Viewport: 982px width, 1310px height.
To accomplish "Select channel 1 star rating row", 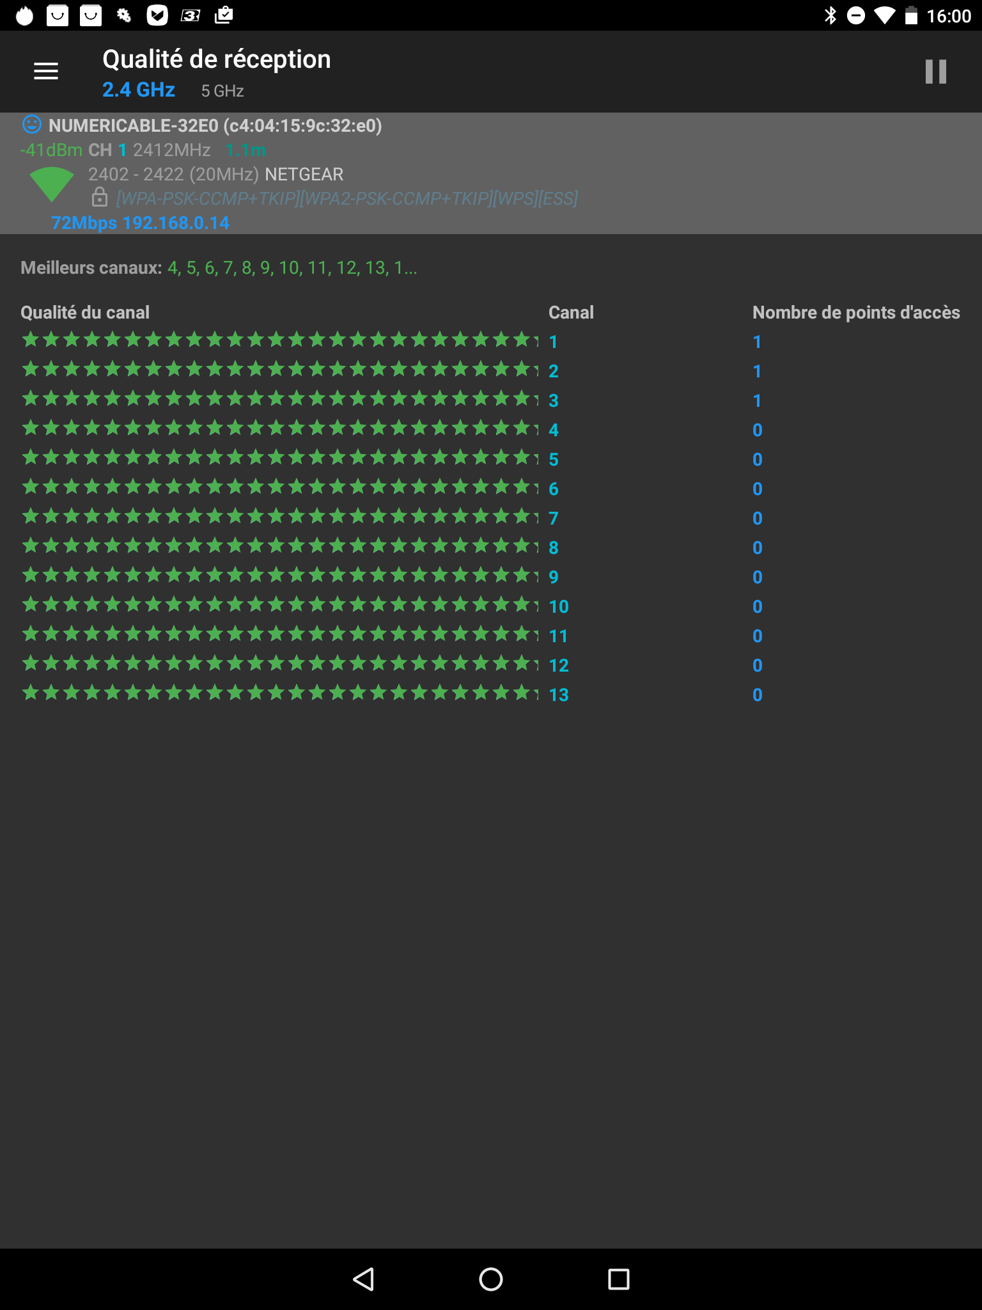I will [280, 340].
